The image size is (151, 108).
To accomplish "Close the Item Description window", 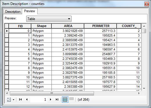I will tap(147, 4).
